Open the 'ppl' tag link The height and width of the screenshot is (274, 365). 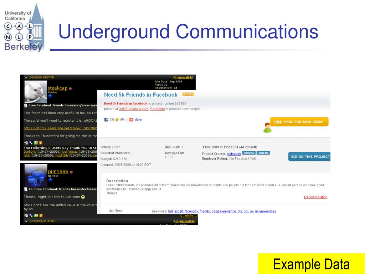click(246, 211)
